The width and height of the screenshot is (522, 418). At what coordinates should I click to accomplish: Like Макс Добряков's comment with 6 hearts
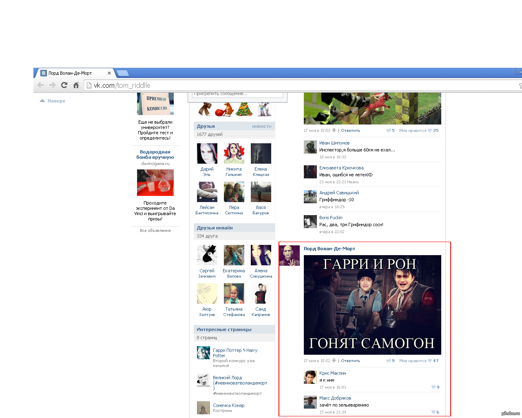tap(435, 412)
